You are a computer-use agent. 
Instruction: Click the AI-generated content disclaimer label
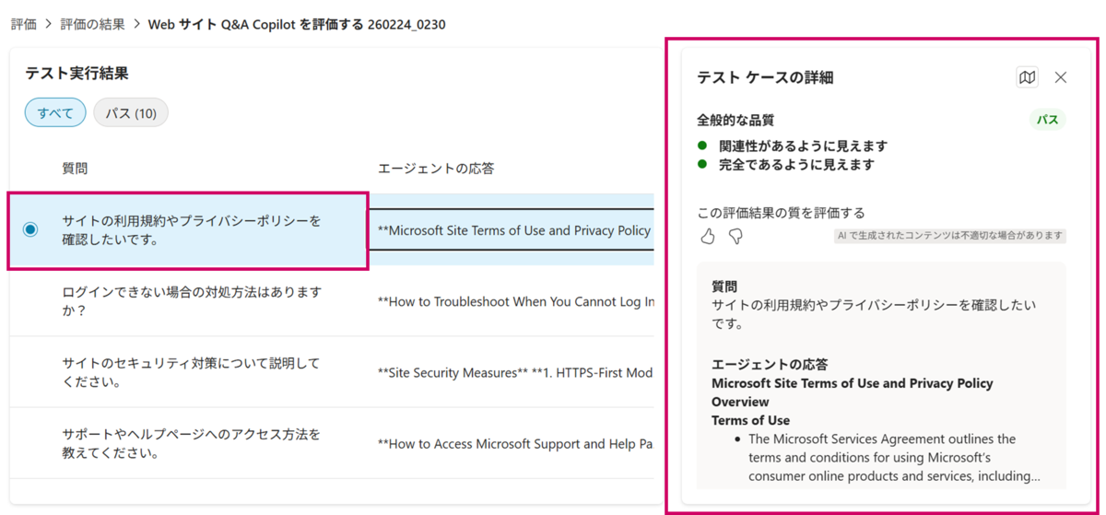(x=949, y=236)
